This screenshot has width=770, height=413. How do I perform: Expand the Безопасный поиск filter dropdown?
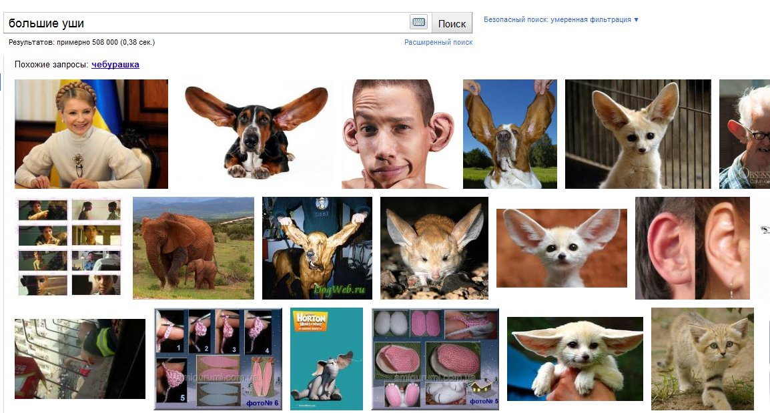click(561, 19)
